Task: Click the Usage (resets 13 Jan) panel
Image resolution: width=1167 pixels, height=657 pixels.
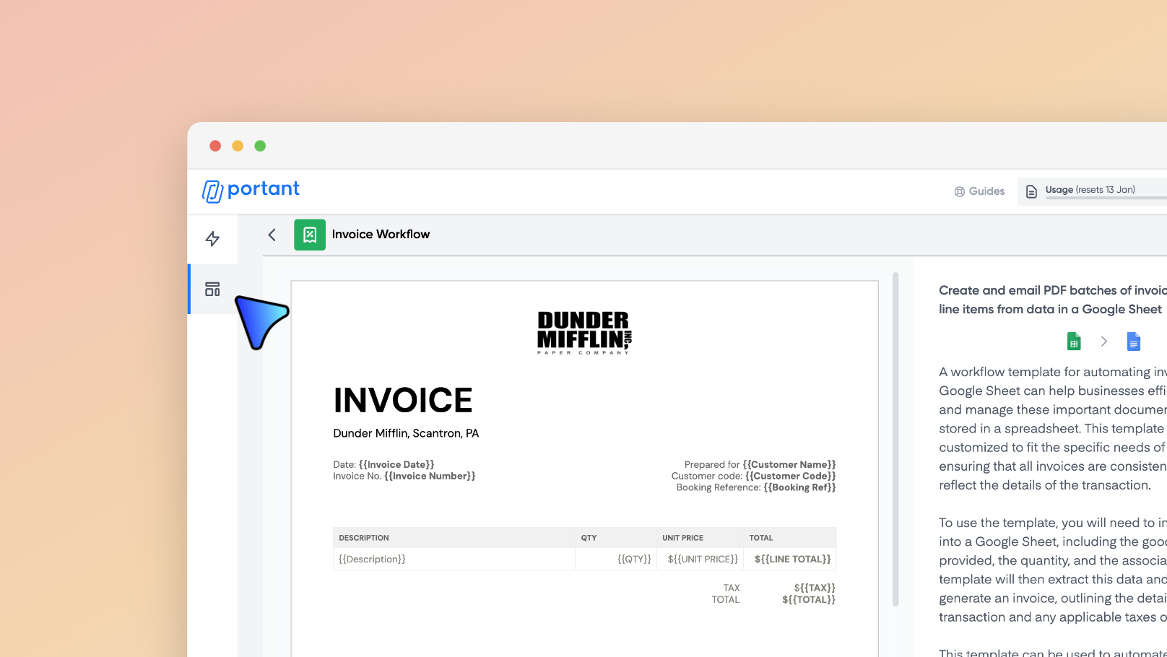Action: [x=1090, y=191]
